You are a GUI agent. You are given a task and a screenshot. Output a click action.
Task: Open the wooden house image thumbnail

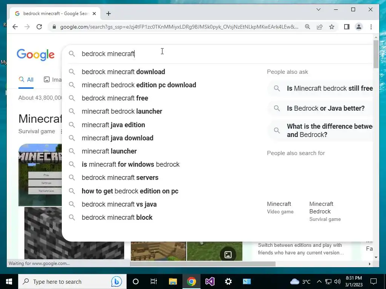(158, 251)
